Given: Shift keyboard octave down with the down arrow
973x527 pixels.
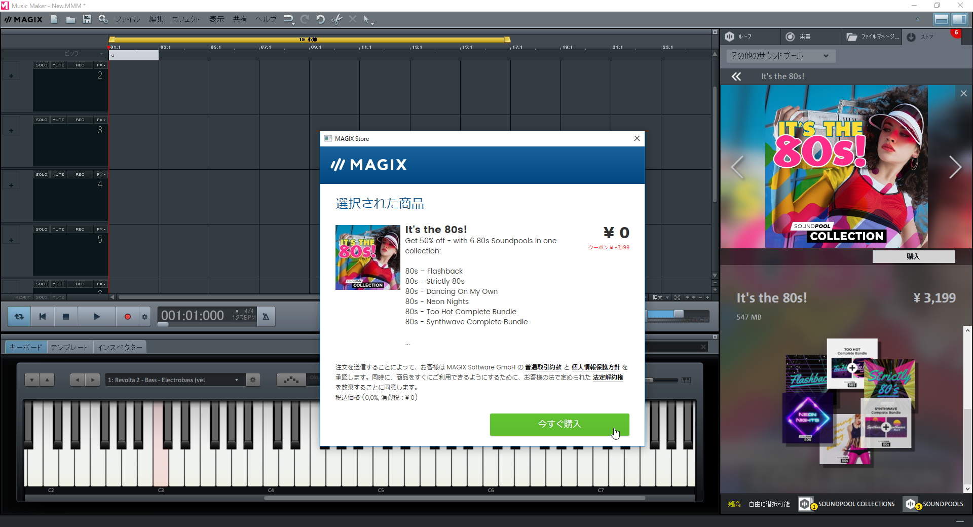Looking at the screenshot, I should pos(32,380).
